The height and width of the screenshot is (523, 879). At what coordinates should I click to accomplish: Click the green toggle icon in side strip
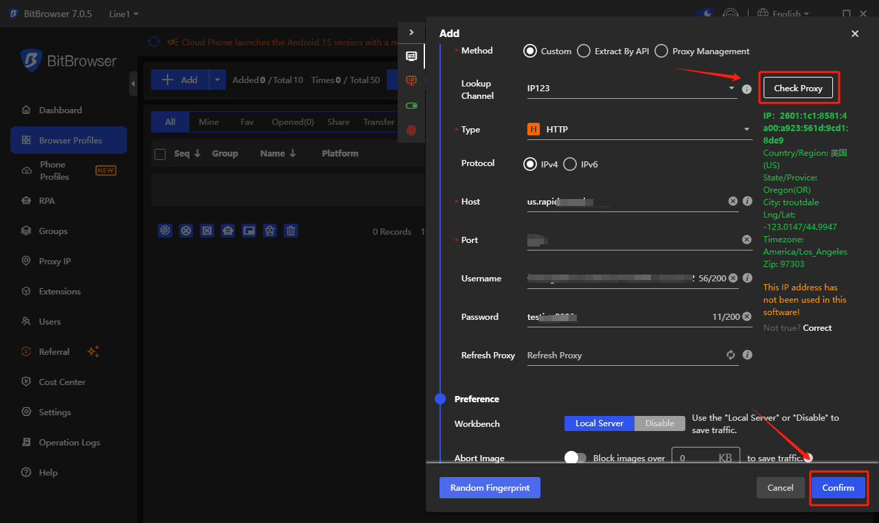[411, 105]
